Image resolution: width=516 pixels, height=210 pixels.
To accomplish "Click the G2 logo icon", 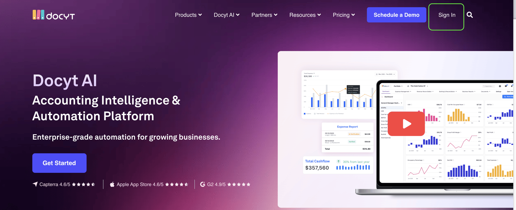I will tap(203, 184).
